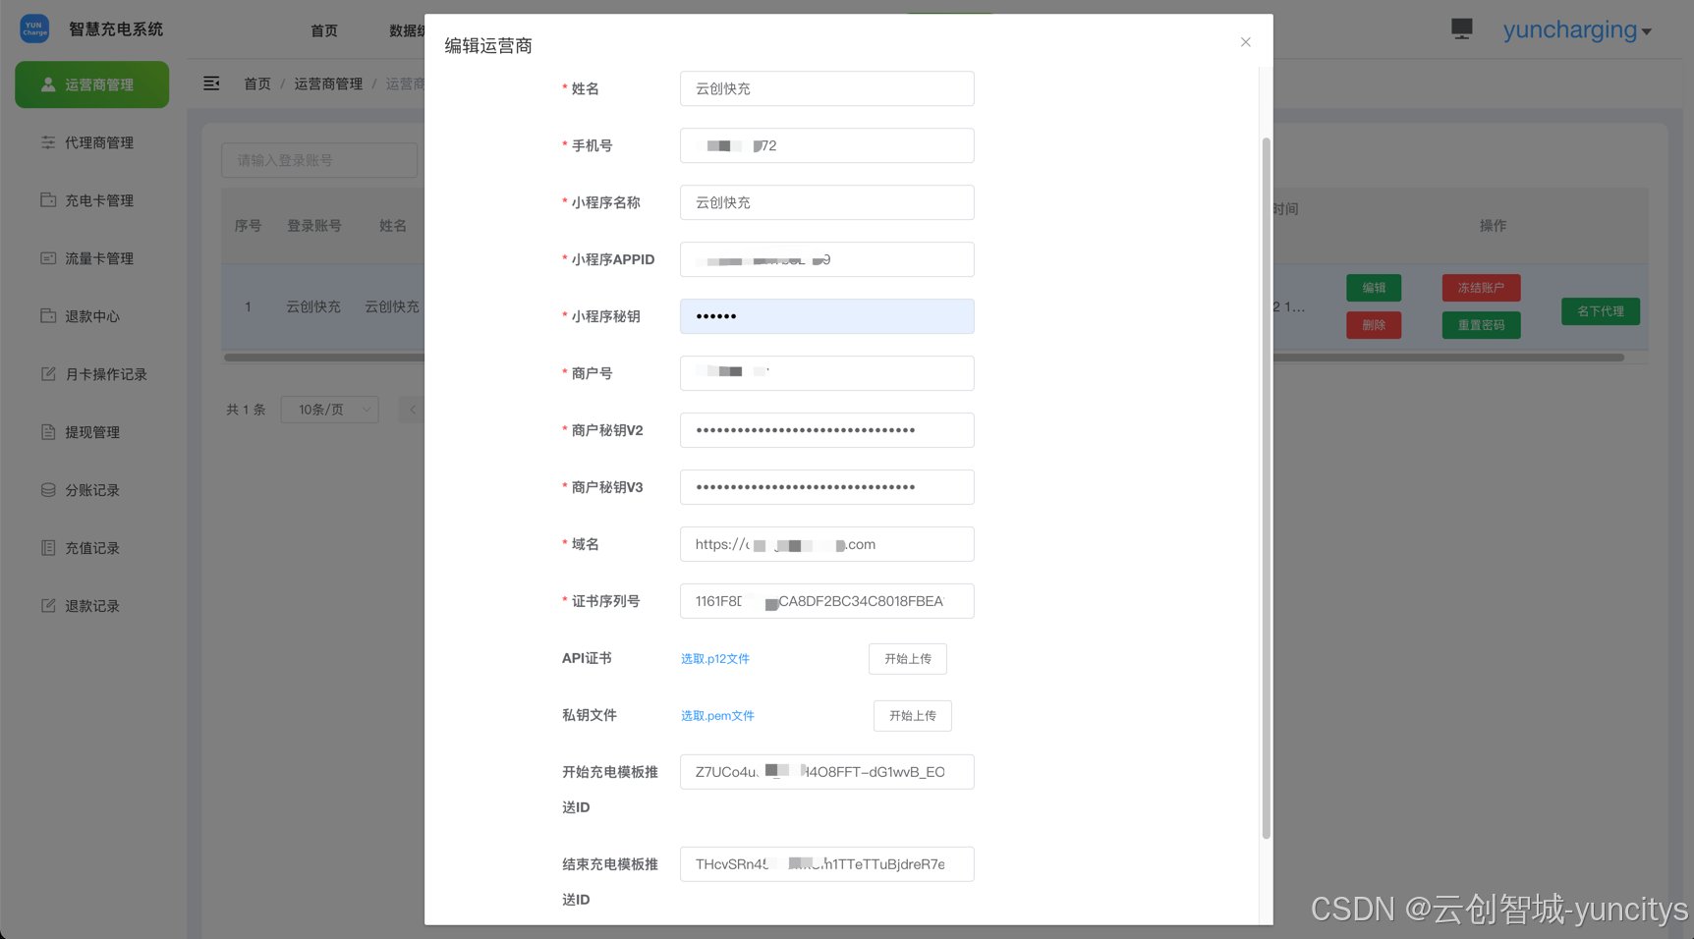The width and height of the screenshot is (1694, 939).
Task: Open 退款中心 in the sidebar
Action: tap(91, 316)
